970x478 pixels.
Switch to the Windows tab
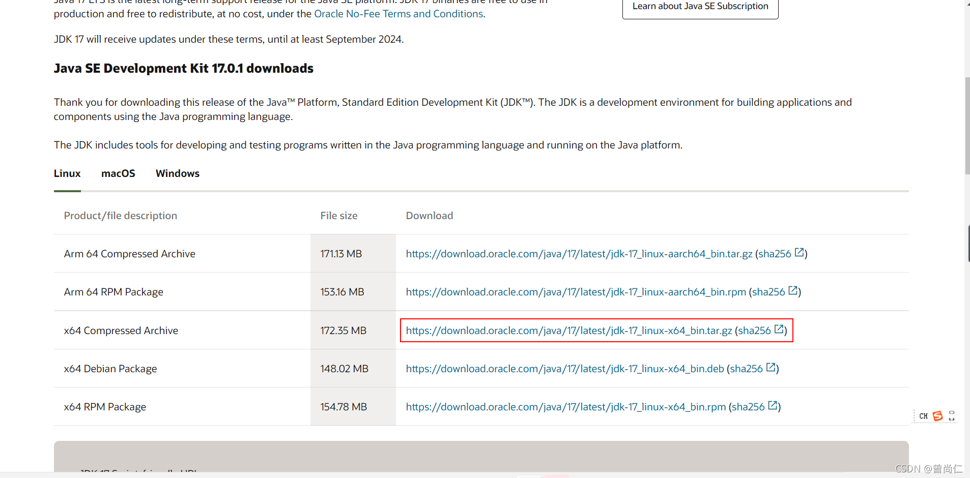(178, 173)
